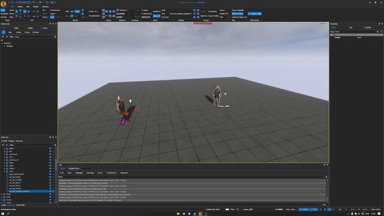The height and width of the screenshot is (216, 384).
Task: Open the taskbar search magnifier
Action: point(8,214)
